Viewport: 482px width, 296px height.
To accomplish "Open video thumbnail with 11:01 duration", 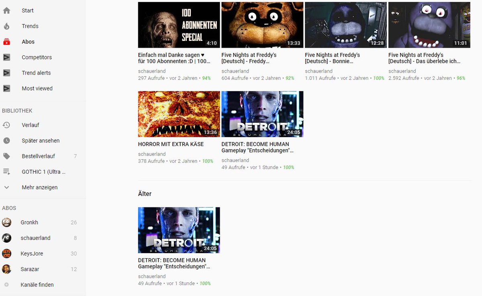I will tap(429, 25).
